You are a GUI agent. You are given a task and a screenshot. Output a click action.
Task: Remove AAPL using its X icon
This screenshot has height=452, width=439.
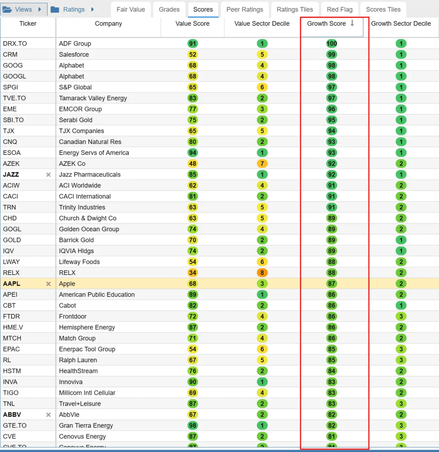point(48,283)
